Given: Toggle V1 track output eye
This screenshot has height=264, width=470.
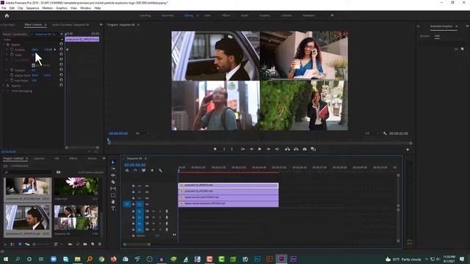Looking at the screenshot, I should (x=147, y=204).
